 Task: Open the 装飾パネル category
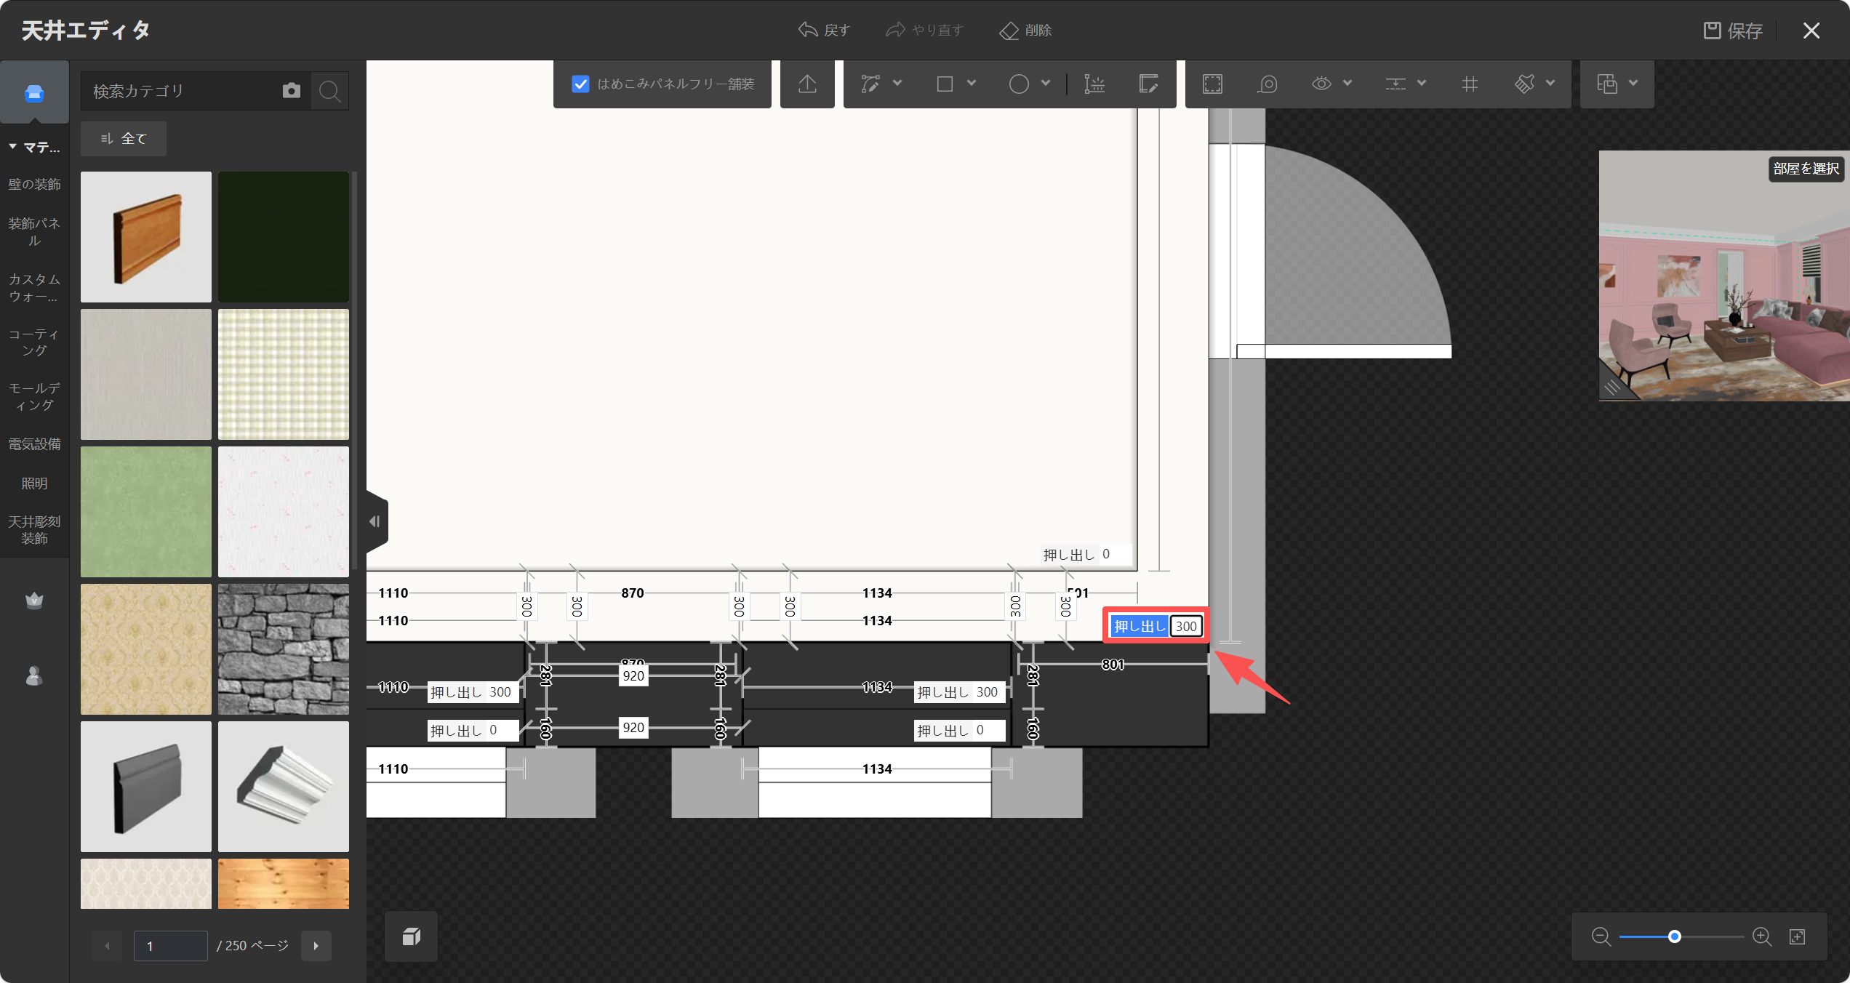click(x=34, y=232)
